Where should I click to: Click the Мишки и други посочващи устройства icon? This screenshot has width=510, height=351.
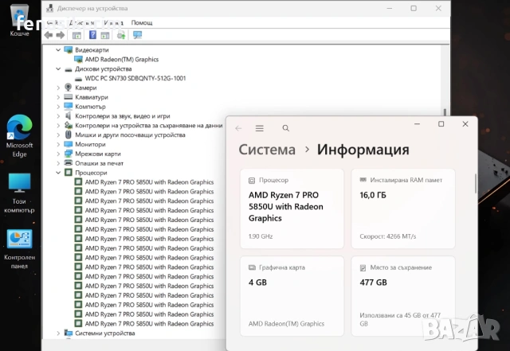[x=69, y=135]
